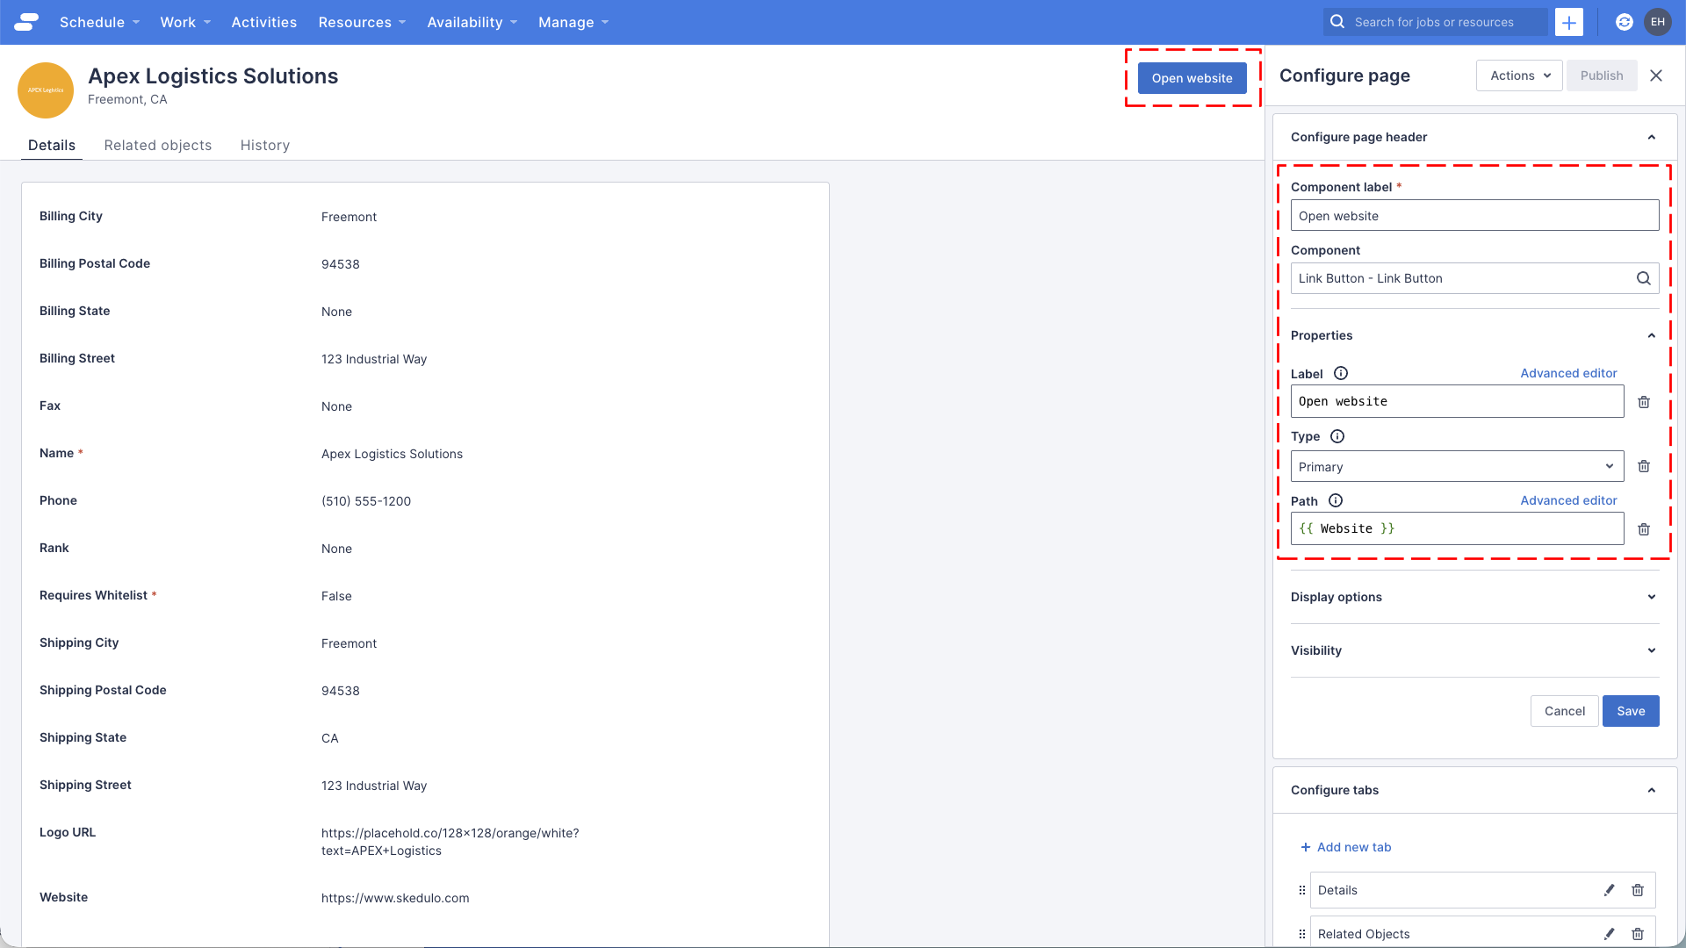Save the configure page changes
This screenshot has height=948, width=1686.
pos(1630,711)
